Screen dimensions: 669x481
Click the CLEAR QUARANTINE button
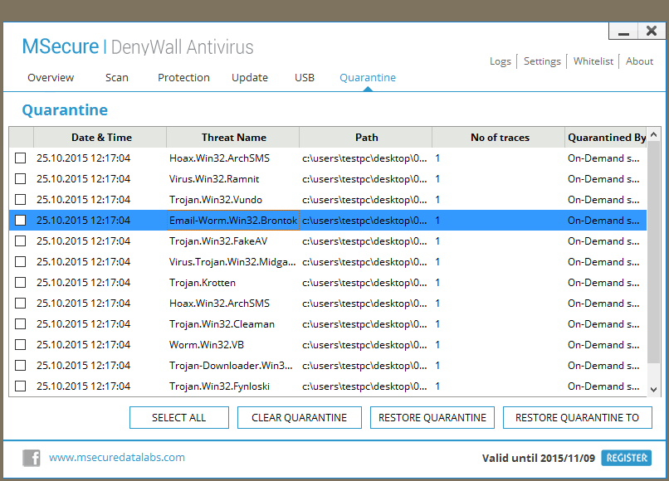click(300, 417)
